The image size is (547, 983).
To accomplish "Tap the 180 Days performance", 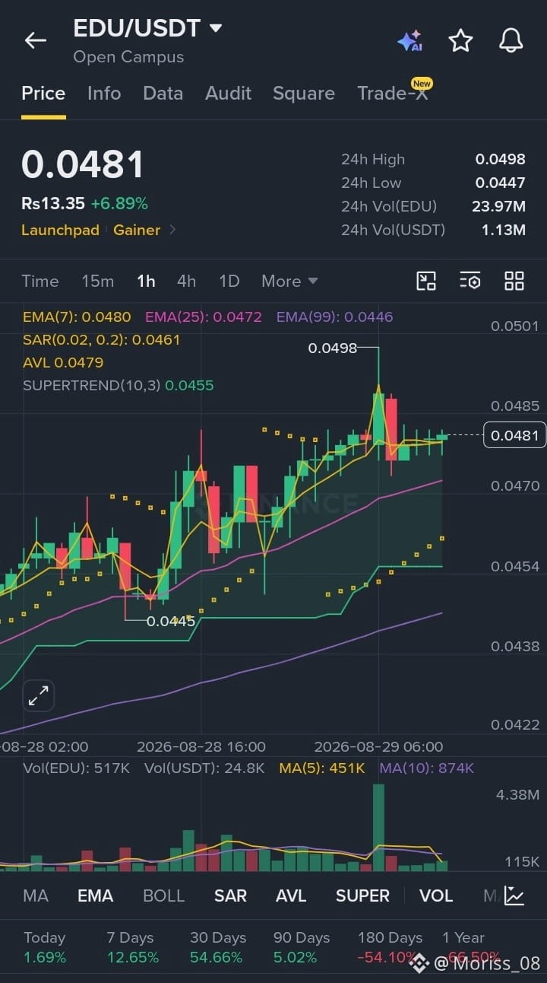I will 390,947.
